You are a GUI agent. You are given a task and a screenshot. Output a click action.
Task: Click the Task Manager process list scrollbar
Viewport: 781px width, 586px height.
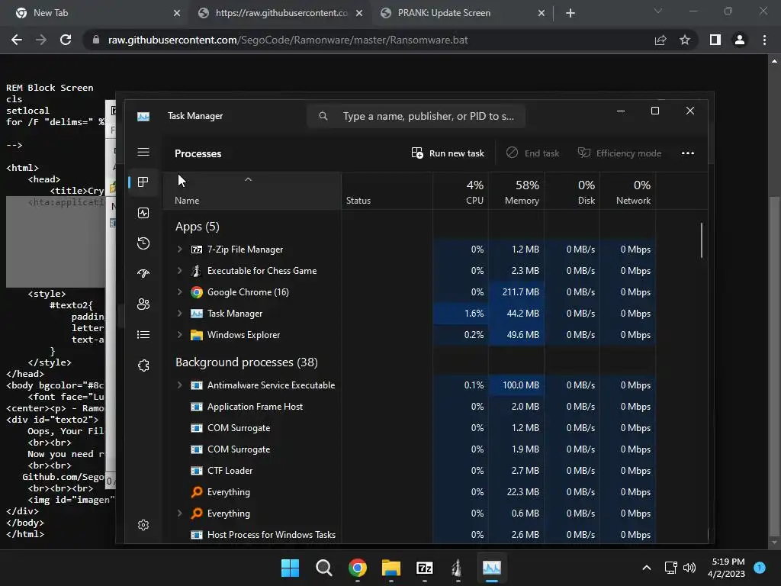[702, 240]
